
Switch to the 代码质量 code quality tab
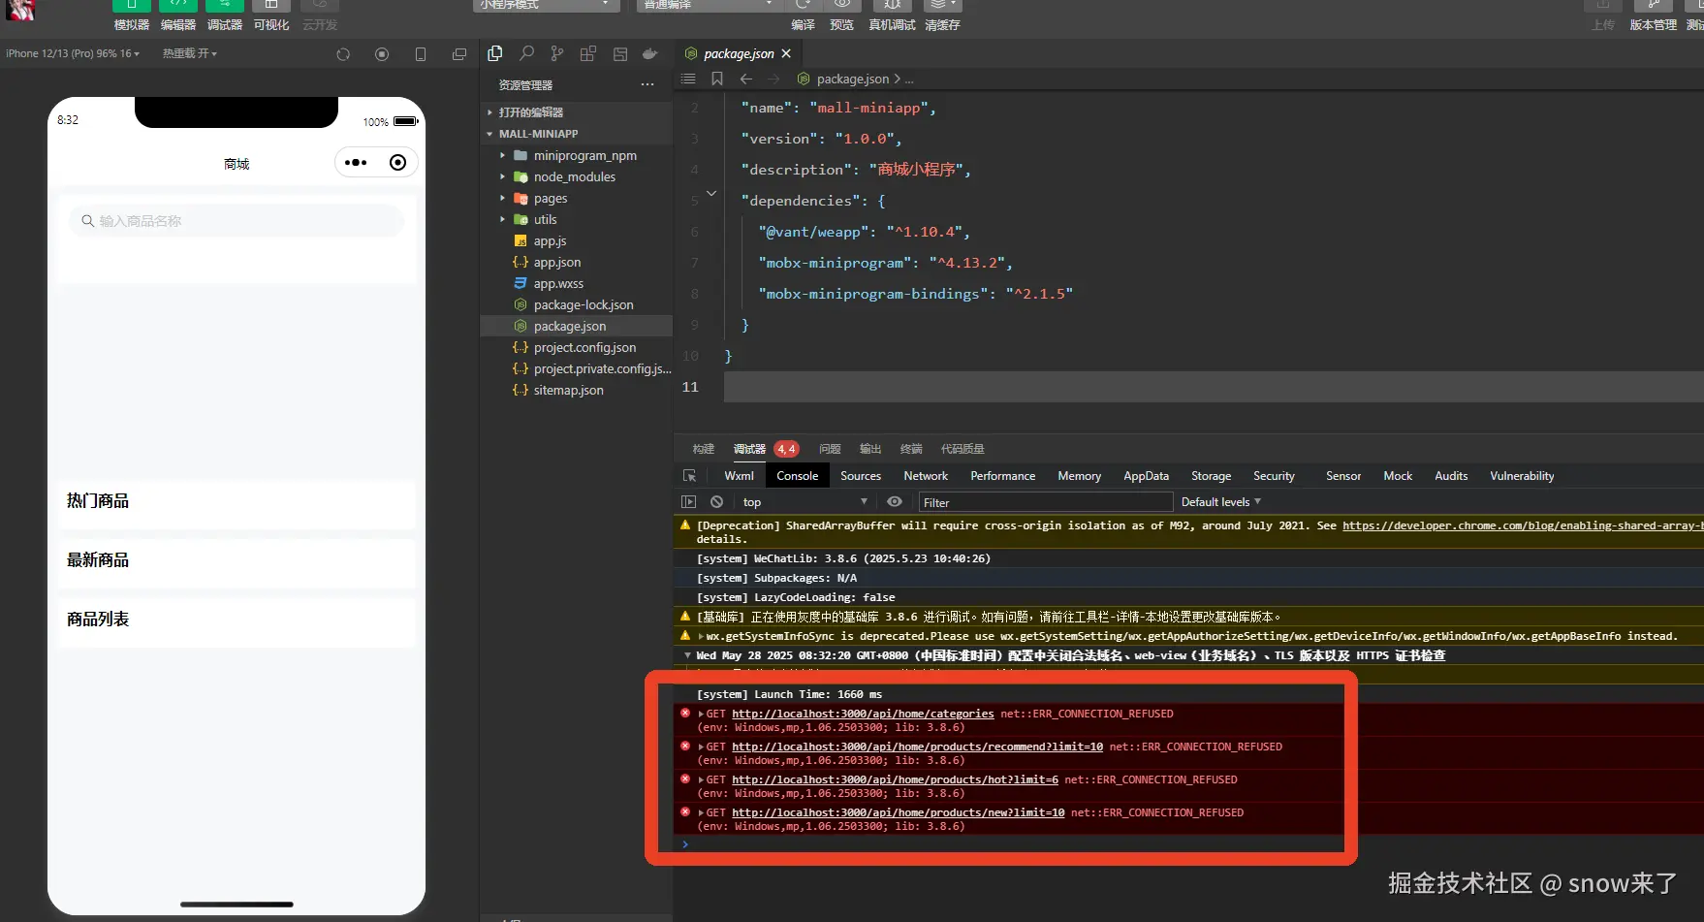(962, 449)
